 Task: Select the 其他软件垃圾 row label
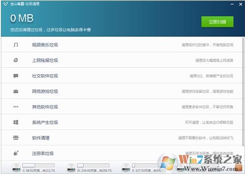click(45, 107)
